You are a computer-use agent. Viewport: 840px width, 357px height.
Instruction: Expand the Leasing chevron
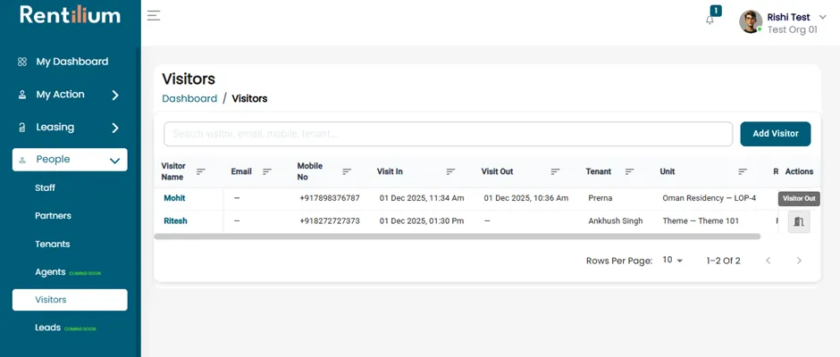[x=115, y=128]
